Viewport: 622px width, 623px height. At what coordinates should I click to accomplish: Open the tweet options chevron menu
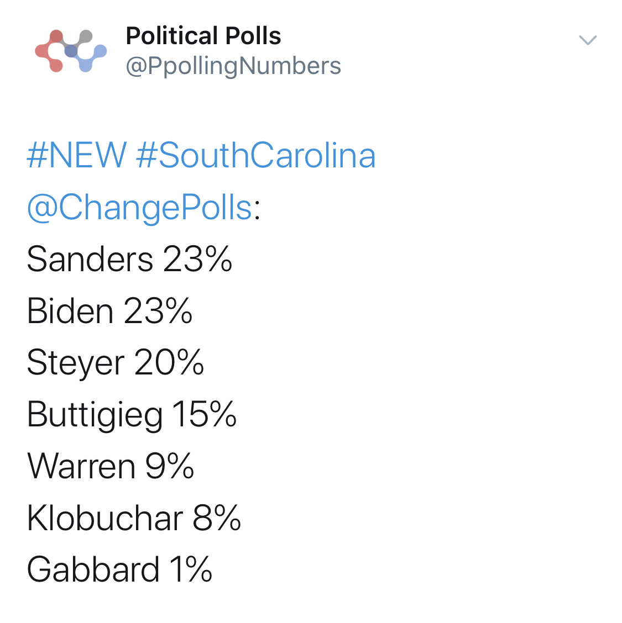(587, 40)
